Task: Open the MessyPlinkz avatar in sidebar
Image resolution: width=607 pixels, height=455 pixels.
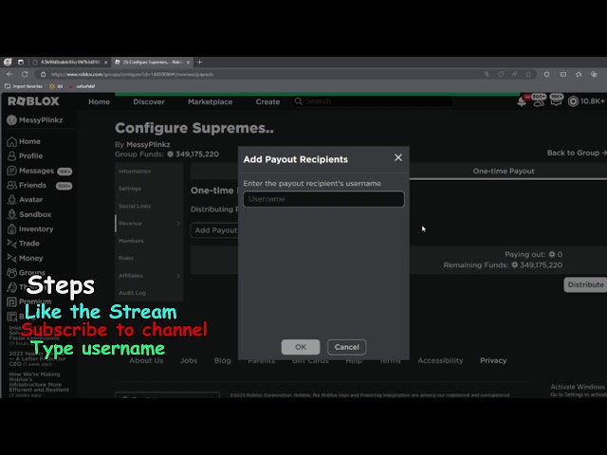Action: pyautogui.click(x=11, y=120)
